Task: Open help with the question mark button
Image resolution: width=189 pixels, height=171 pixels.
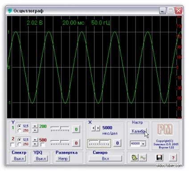Action: coord(173,158)
